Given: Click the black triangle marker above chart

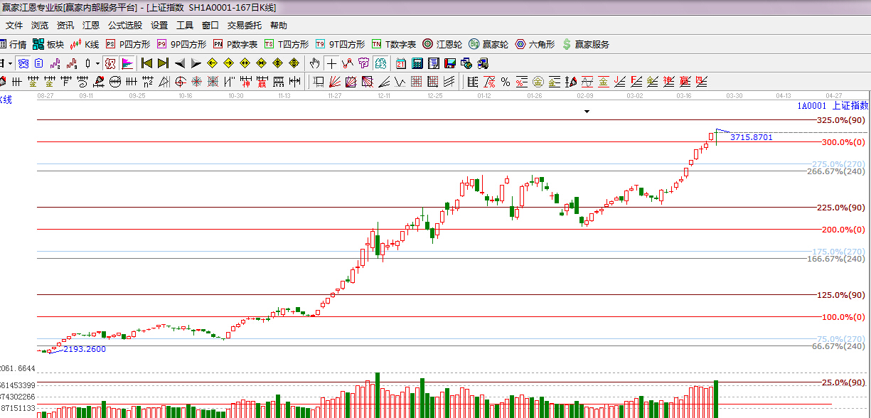Looking at the screenshot, I should (587, 112).
